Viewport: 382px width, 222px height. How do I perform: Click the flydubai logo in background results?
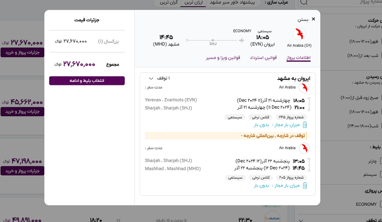point(272,218)
